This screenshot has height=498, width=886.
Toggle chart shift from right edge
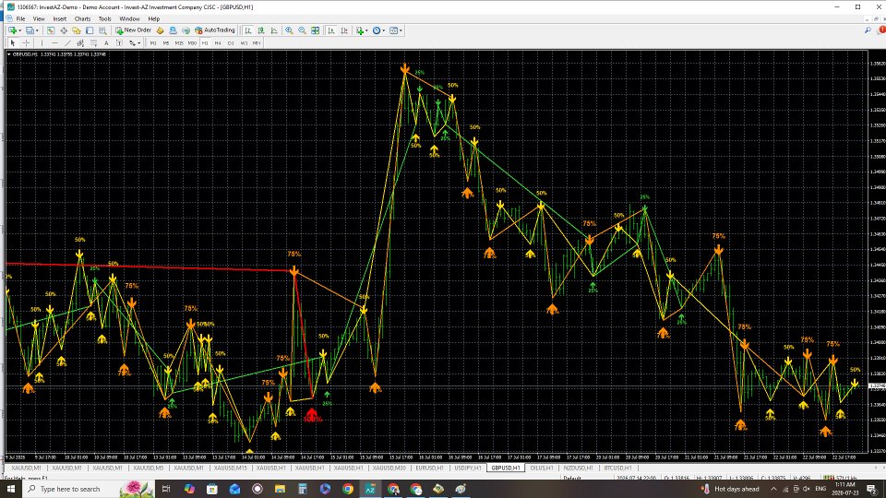(344, 30)
